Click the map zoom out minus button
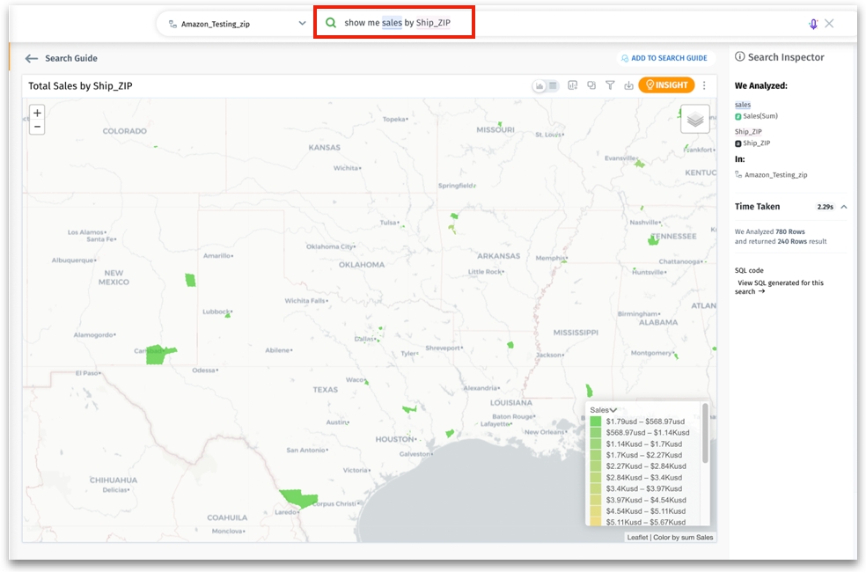Screen dimensions: 866x572 click(37, 127)
